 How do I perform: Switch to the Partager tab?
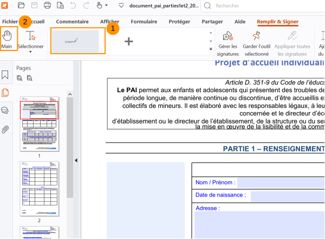212,22
